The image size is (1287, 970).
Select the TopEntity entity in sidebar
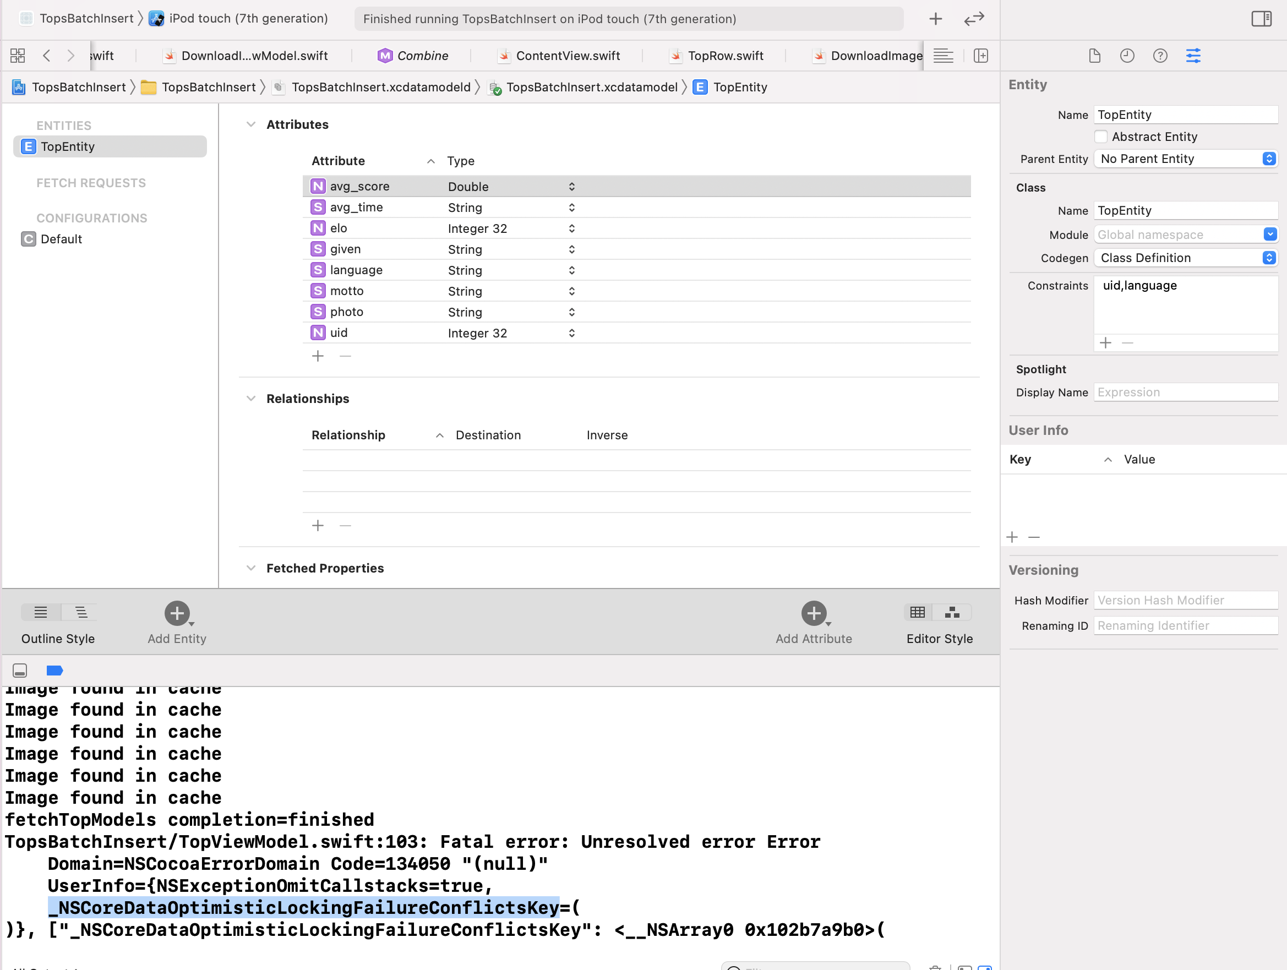[110, 146]
